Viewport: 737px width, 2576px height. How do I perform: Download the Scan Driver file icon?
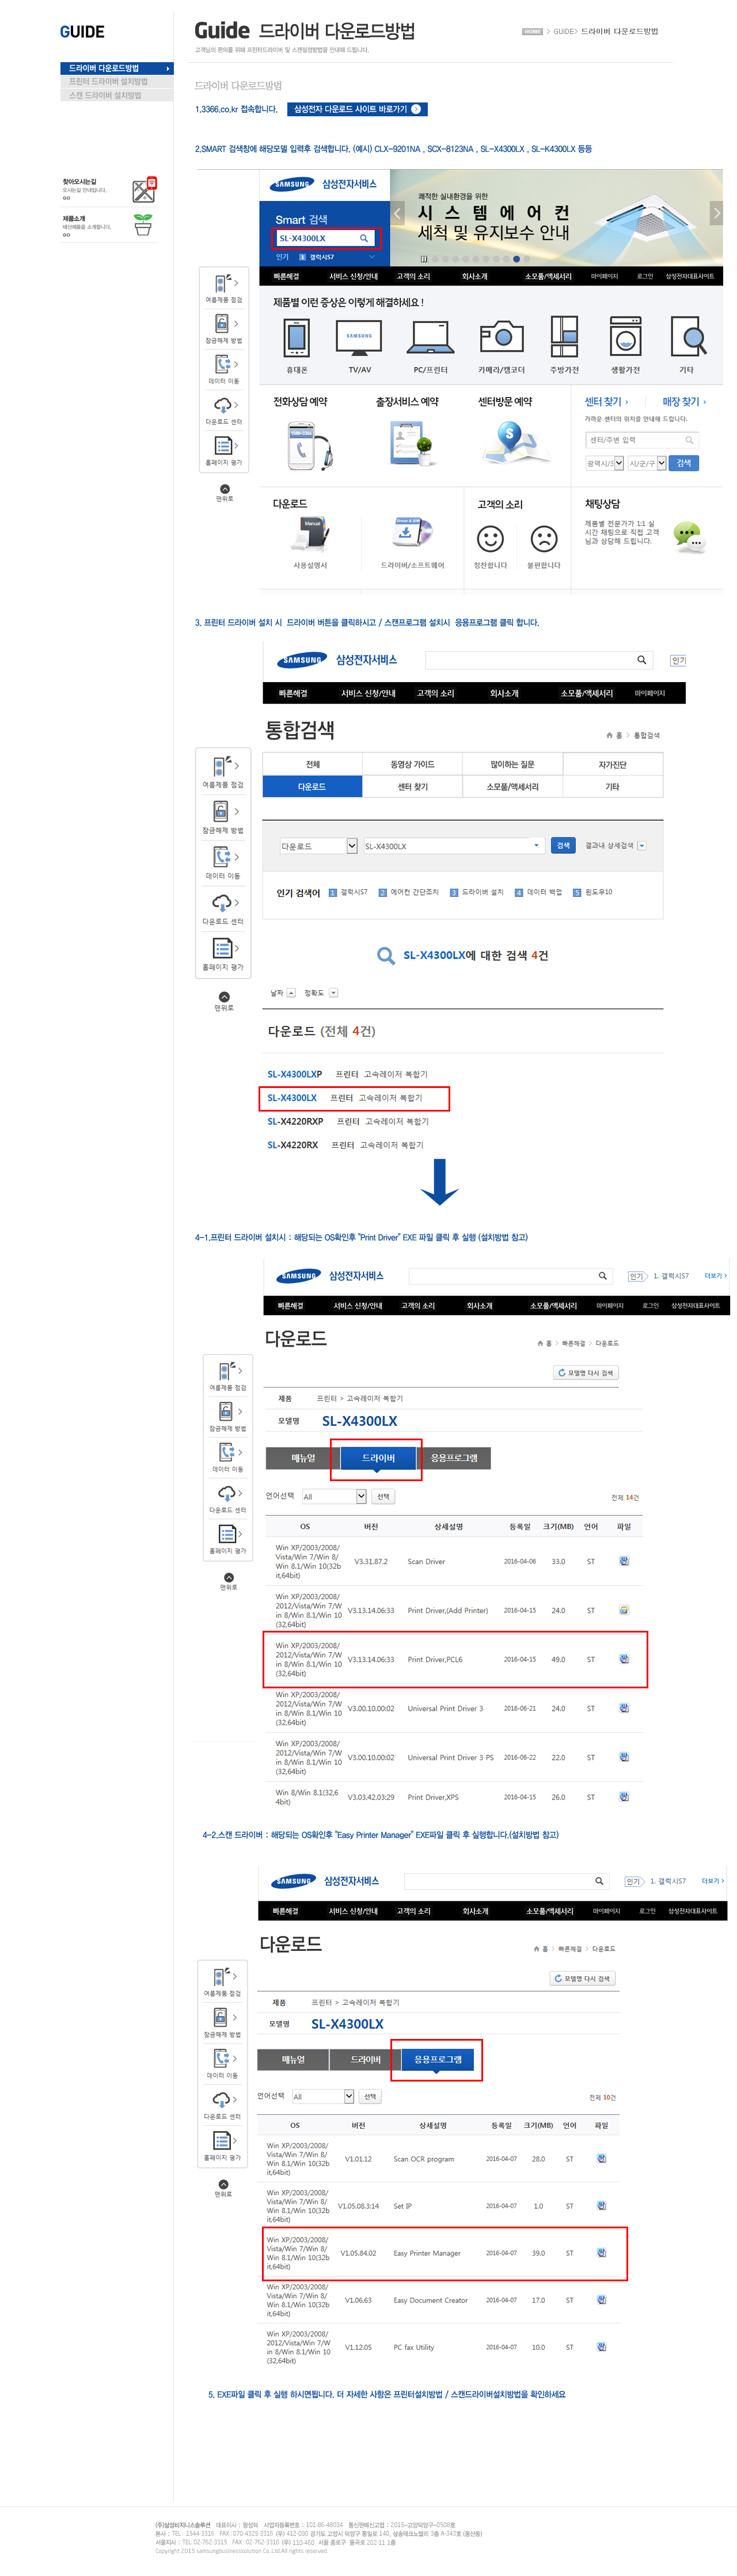coord(624,1560)
